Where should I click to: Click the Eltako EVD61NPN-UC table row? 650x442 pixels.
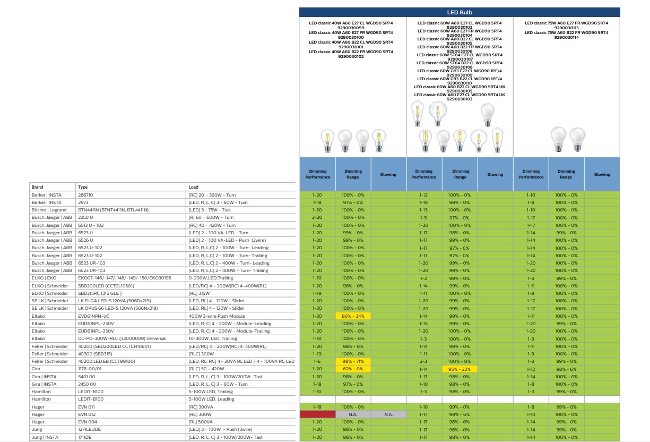[x=106, y=316]
